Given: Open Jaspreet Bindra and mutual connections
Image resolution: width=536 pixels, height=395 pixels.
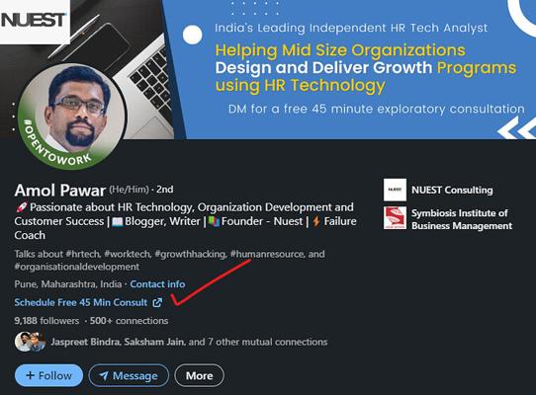Looking at the screenshot, I should click(x=189, y=342).
